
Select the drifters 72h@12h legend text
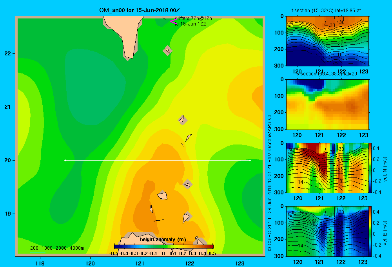click(193, 18)
